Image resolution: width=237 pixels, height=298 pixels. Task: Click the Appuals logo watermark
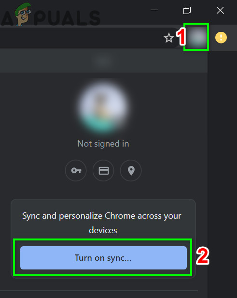[x=50, y=15]
